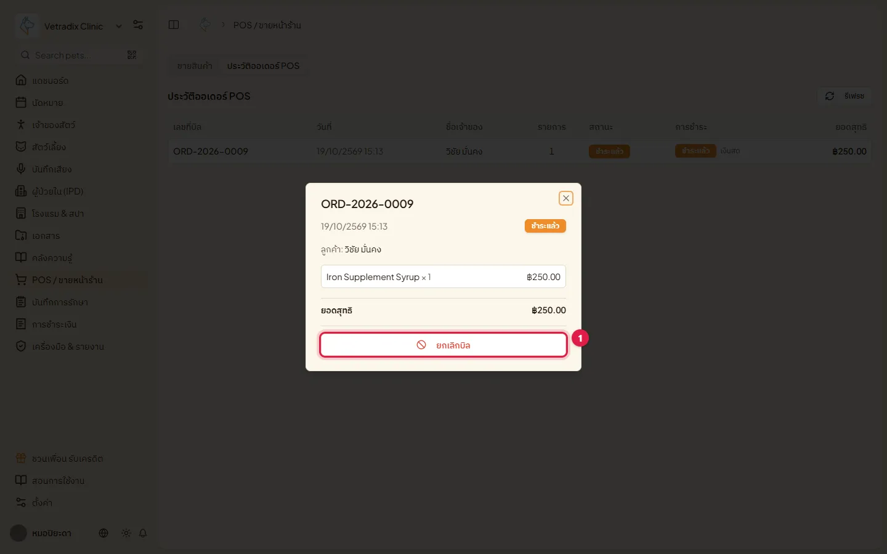Screen dimensions: 887x554
Task: Cancel the bill with ยกเลิกบิล button
Action: coord(443,345)
